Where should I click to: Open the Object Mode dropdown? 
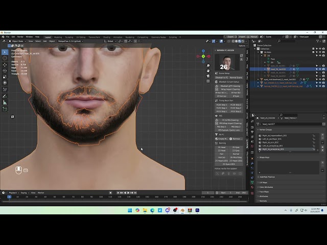coord(17,41)
